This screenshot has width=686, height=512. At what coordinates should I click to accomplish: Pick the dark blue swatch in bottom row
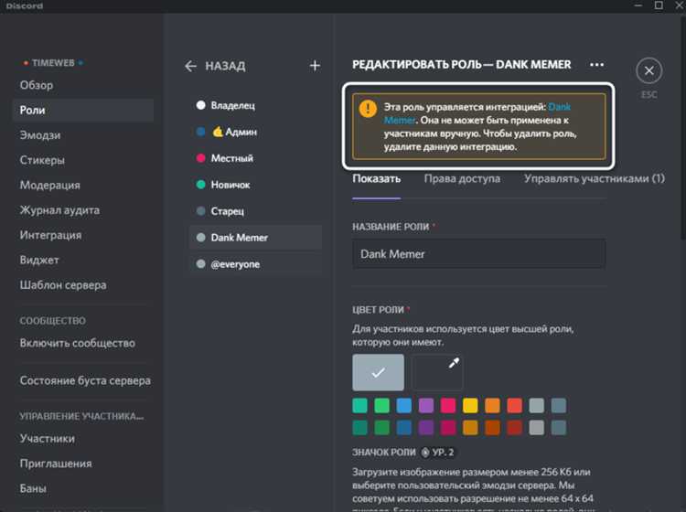pyautogui.click(x=403, y=428)
